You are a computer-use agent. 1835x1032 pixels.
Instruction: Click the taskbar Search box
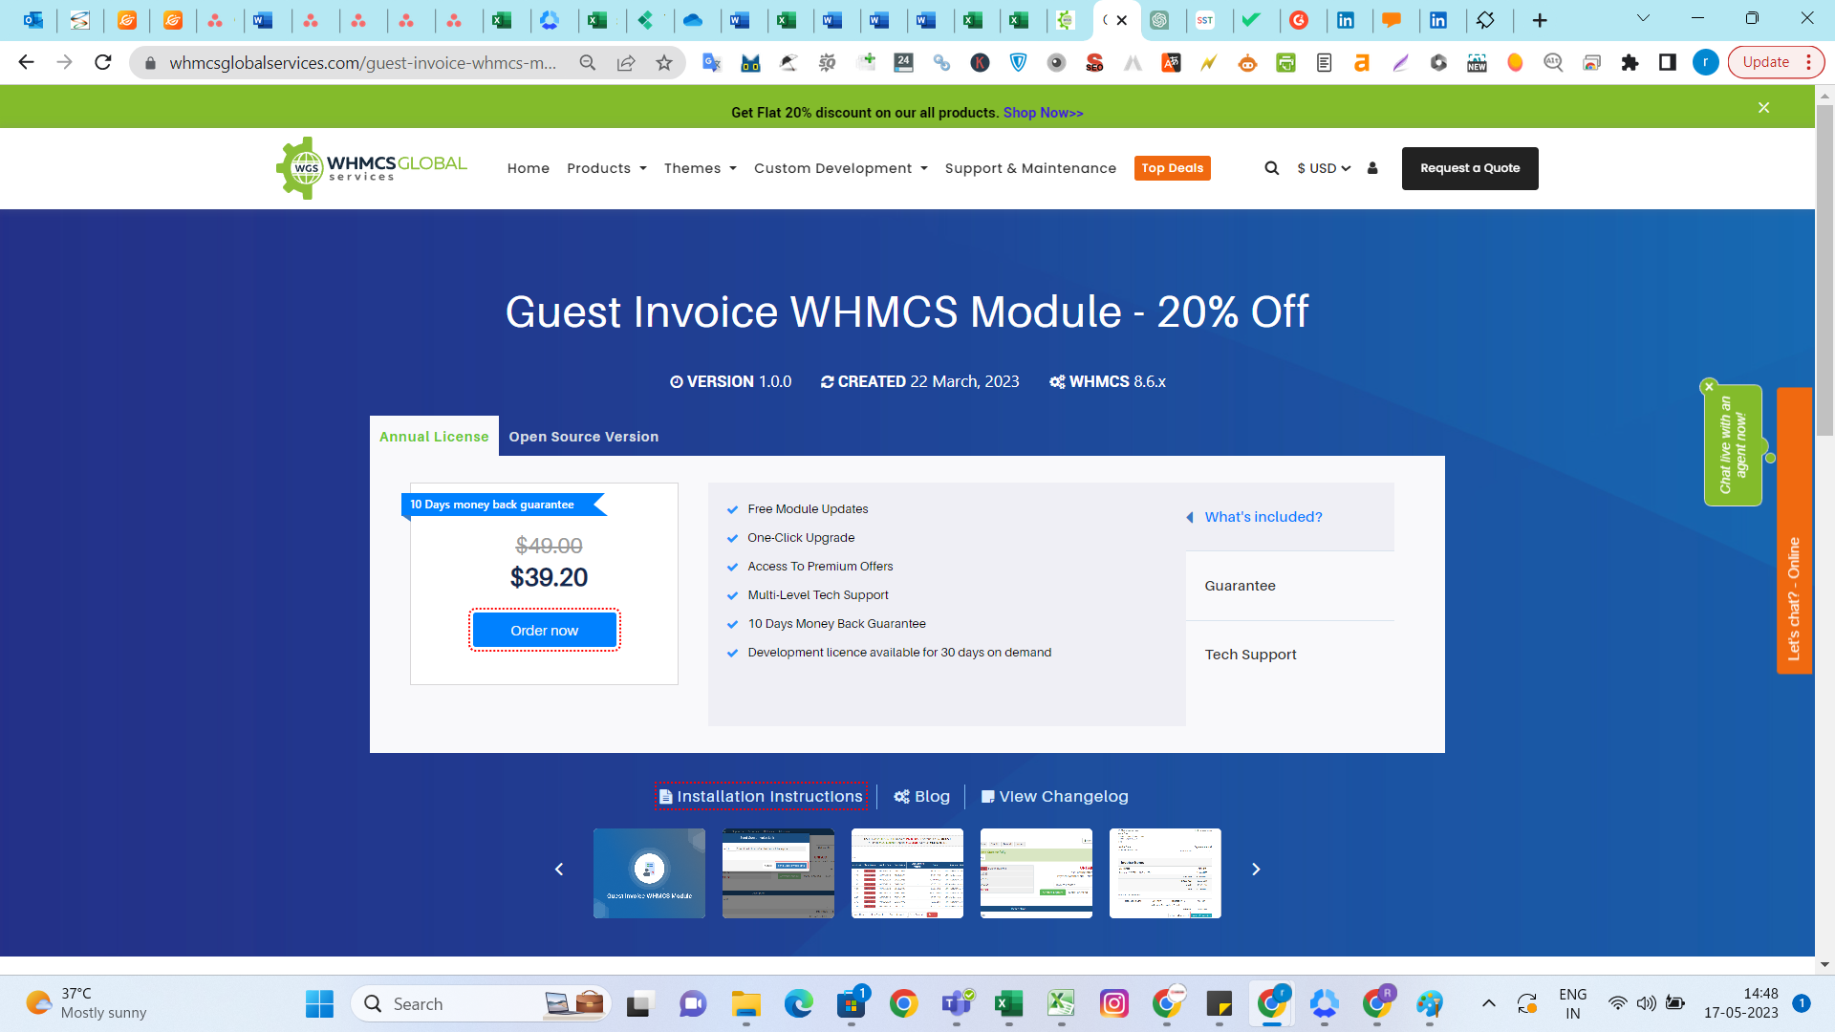(x=481, y=1003)
